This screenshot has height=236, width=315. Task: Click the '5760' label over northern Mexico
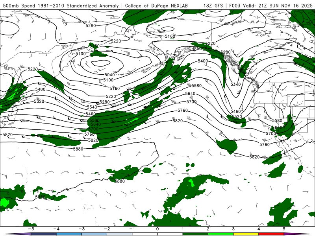pyautogui.click(x=264, y=144)
